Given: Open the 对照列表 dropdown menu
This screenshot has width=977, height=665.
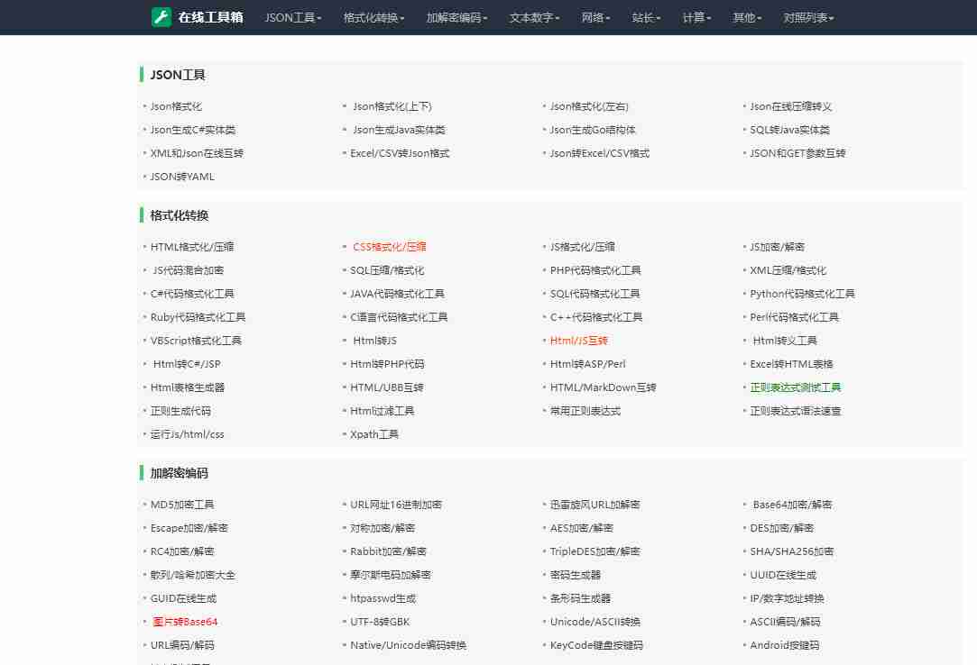Looking at the screenshot, I should tap(806, 16).
